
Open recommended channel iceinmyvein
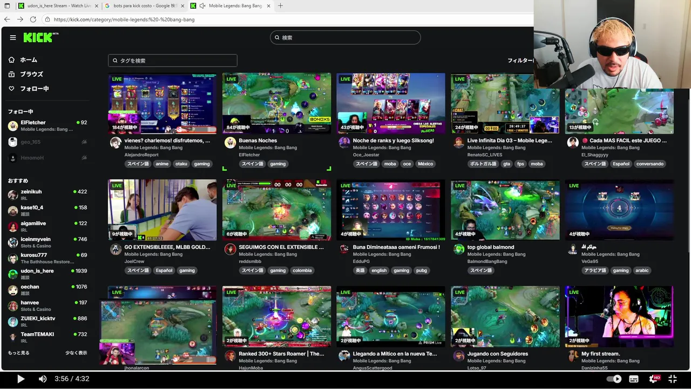pyautogui.click(x=48, y=243)
